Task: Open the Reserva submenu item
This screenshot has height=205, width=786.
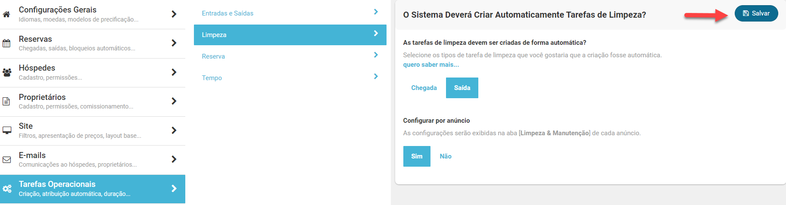Action: coord(213,56)
